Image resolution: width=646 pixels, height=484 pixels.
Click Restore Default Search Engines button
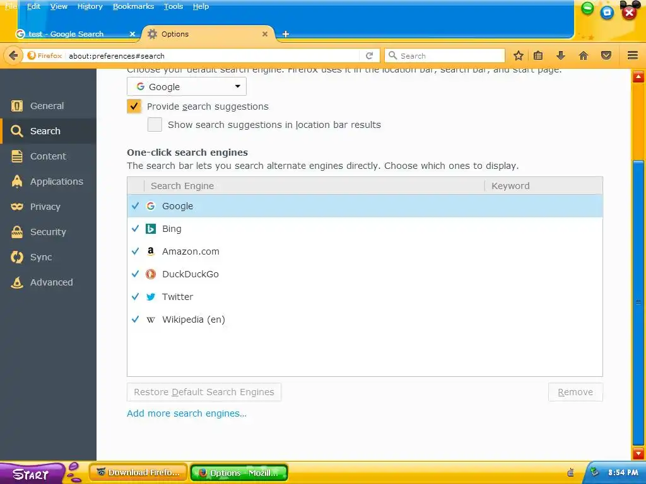pyautogui.click(x=204, y=392)
